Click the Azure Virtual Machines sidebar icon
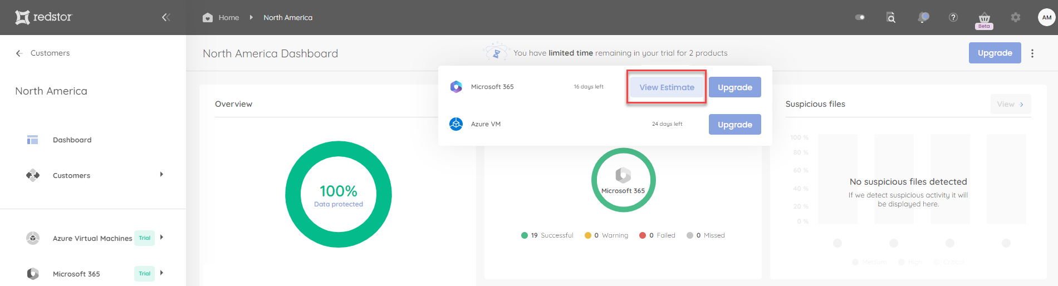 click(x=33, y=238)
